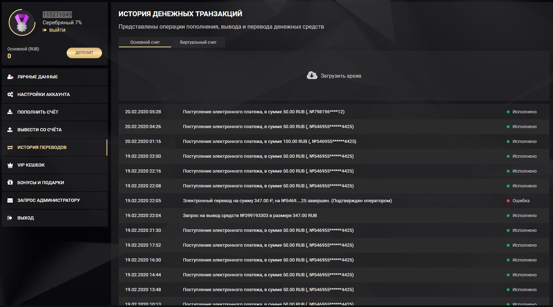Click the date 19.02.2020 22:16
The width and height of the screenshot is (553, 307).
[143, 171]
